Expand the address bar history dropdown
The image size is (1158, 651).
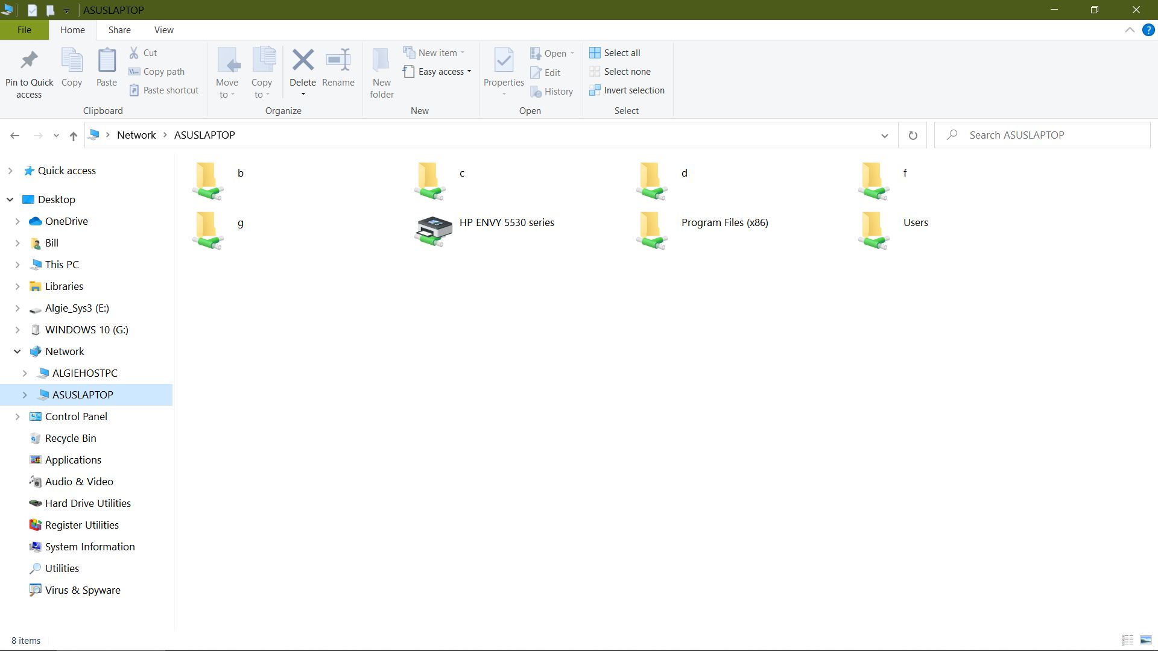(x=884, y=136)
